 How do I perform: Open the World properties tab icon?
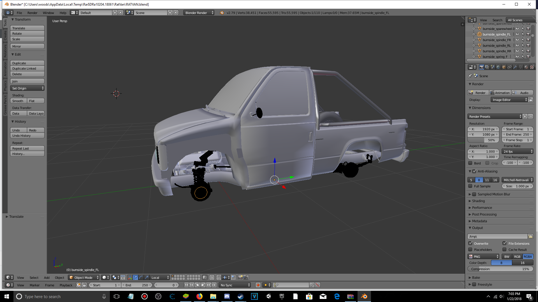pyautogui.click(x=498, y=67)
